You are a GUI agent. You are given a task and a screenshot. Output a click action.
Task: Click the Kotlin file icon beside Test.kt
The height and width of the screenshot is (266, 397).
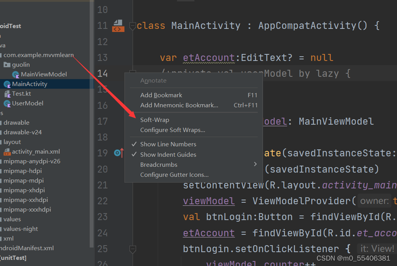[x=8, y=93]
